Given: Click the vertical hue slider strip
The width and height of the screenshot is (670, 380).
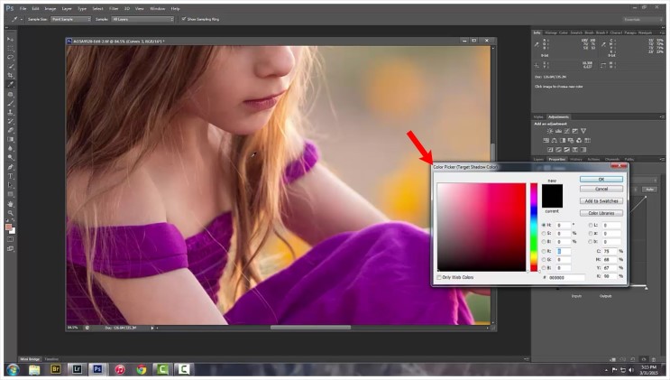Looking at the screenshot, I should click(x=533, y=226).
